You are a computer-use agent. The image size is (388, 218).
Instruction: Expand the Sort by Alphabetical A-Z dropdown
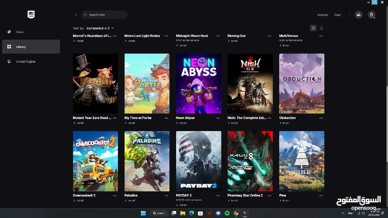coord(100,28)
